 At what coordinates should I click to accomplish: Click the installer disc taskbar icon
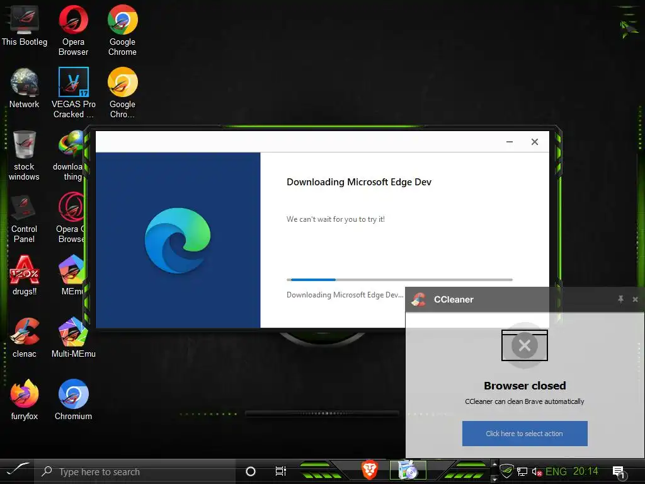click(x=408, y=470)
